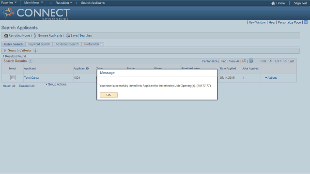Open the Group Actions dropdown
The height and width of the screenshot is (174, 310).
click(56, 84)
